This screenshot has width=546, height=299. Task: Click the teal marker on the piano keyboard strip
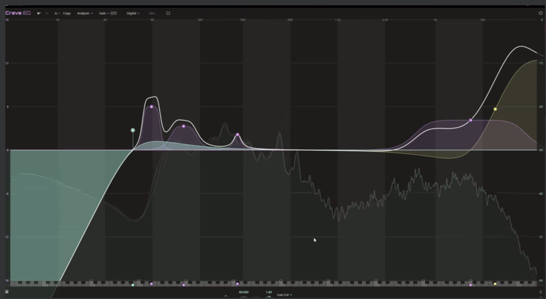coord(133,285)
